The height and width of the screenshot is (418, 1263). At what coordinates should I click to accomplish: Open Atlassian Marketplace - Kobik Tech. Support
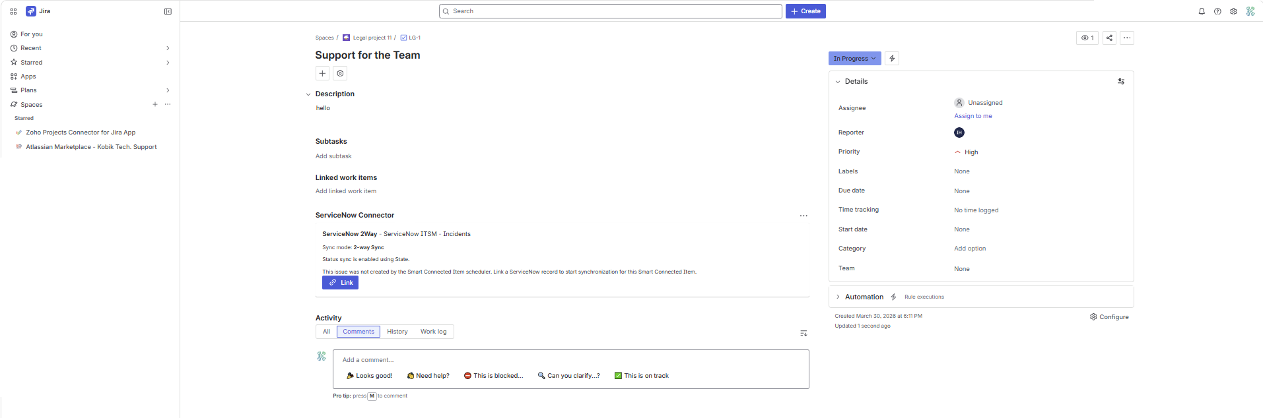pyautogui.click(x=91, y=147)
